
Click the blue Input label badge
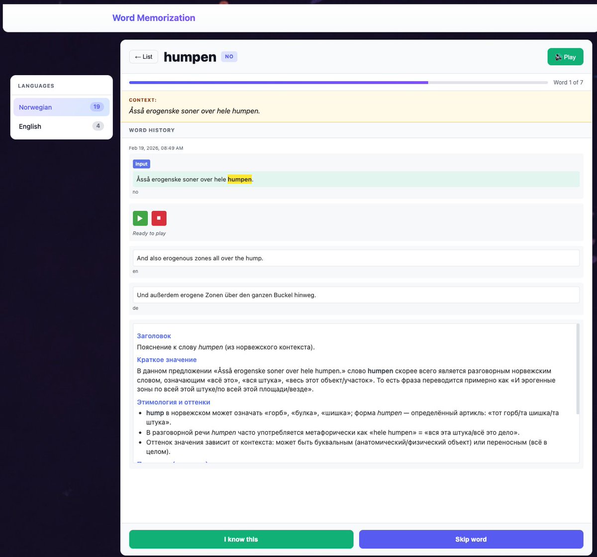[x=141, y=164]
